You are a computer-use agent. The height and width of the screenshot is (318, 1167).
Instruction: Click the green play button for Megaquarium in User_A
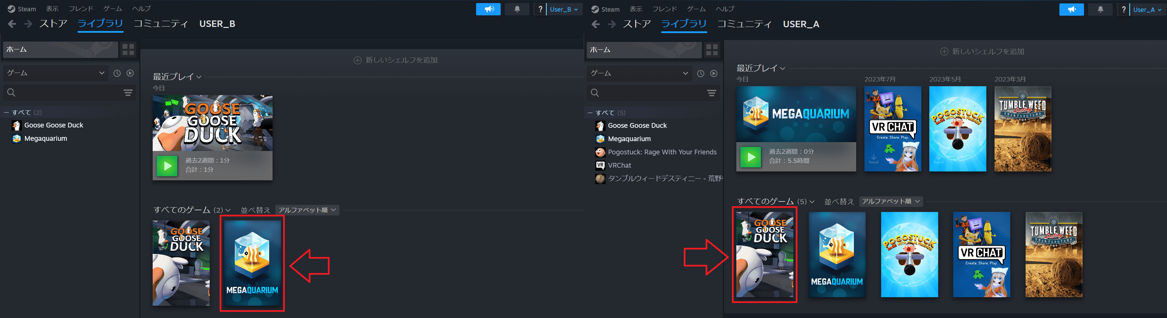click(750, 157)
